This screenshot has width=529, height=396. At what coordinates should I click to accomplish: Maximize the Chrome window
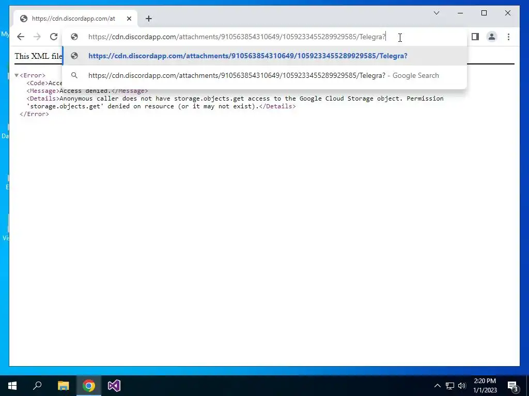pos(484,13)
